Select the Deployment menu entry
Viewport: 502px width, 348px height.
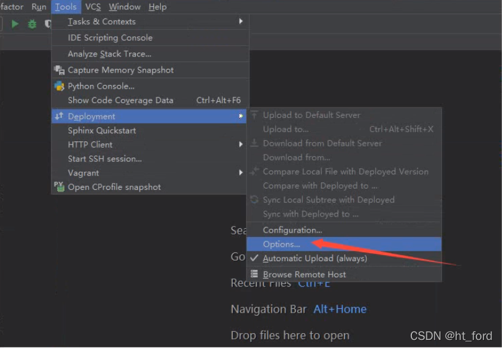click(149, 116)
